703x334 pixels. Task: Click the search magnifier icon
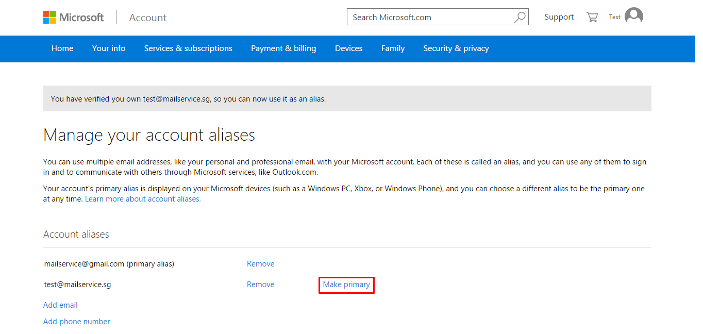point(520,17)
